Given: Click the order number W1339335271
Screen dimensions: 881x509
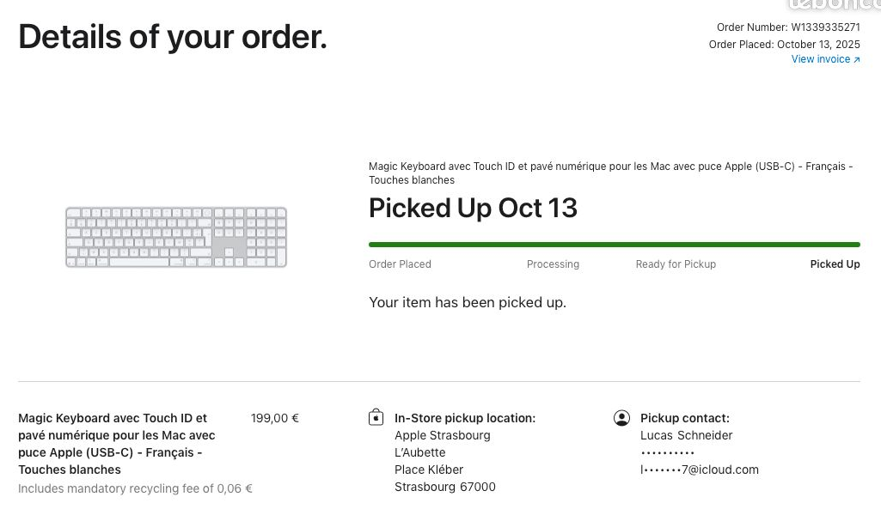Looking at the screenshot, I should 825,27.
